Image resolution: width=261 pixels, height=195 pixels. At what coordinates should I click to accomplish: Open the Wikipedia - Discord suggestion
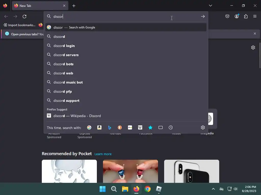126,116
